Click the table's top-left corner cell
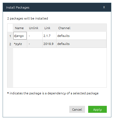The height and width of the screenshot is (120, 114). click(x=10, y=28)
